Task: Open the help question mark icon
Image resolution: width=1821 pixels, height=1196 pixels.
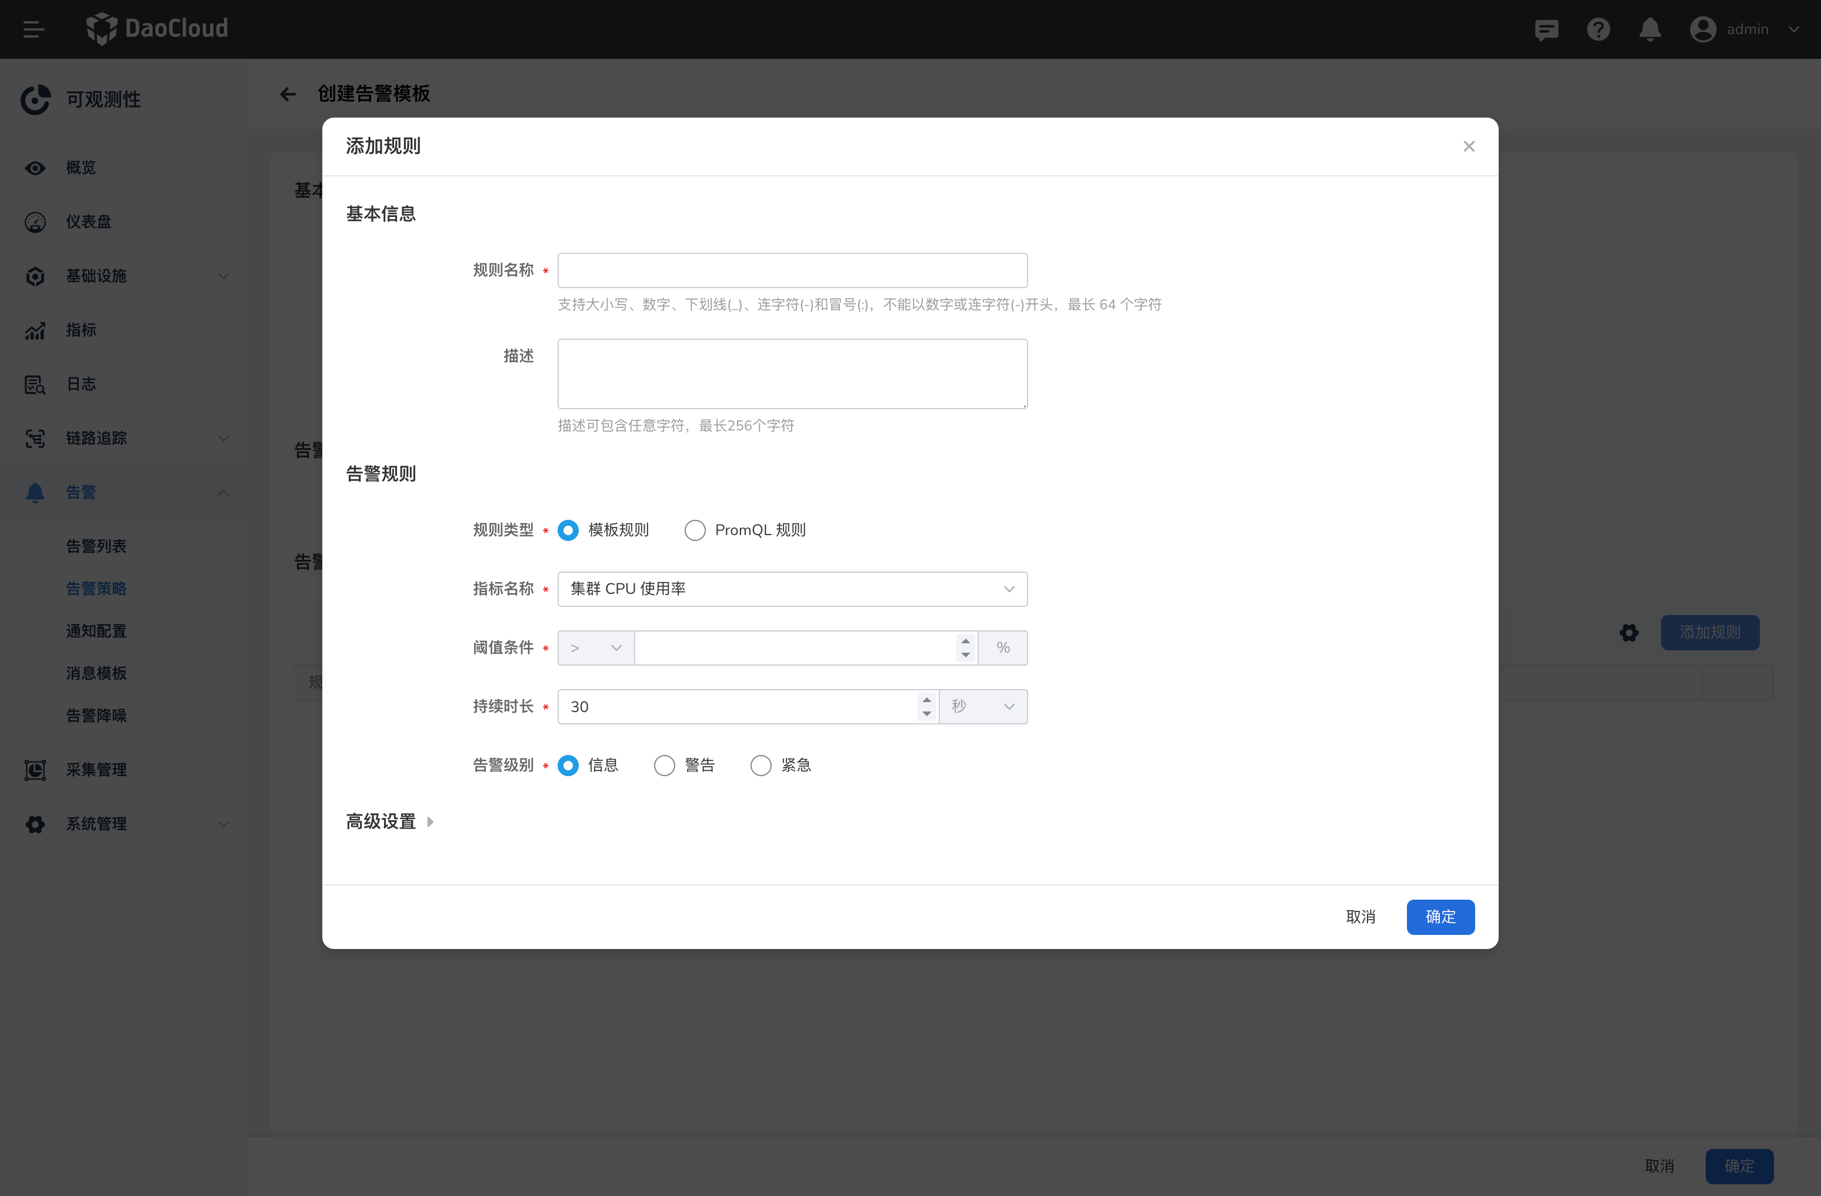Action: 1598,29
